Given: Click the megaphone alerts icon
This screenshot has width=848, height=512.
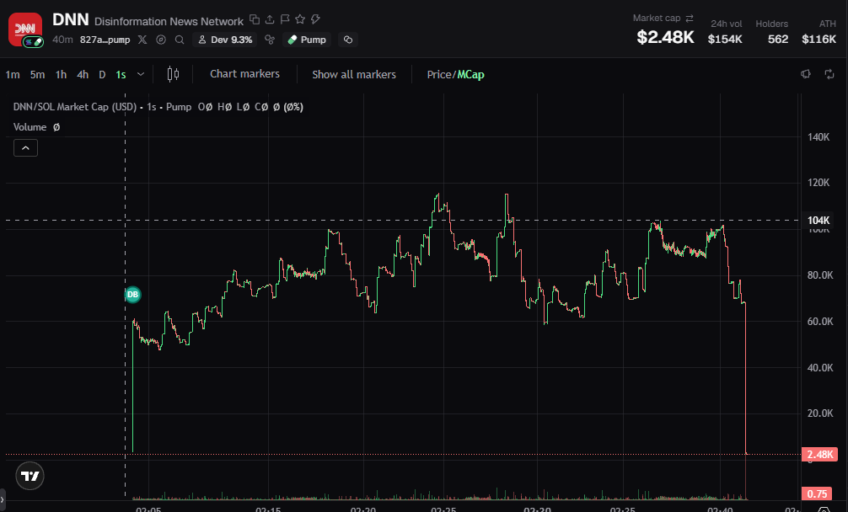Looking at the screenshot, I should point(806,74).
